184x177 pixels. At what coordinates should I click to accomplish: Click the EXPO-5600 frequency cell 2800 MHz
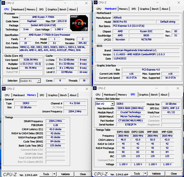pos(123,136)
